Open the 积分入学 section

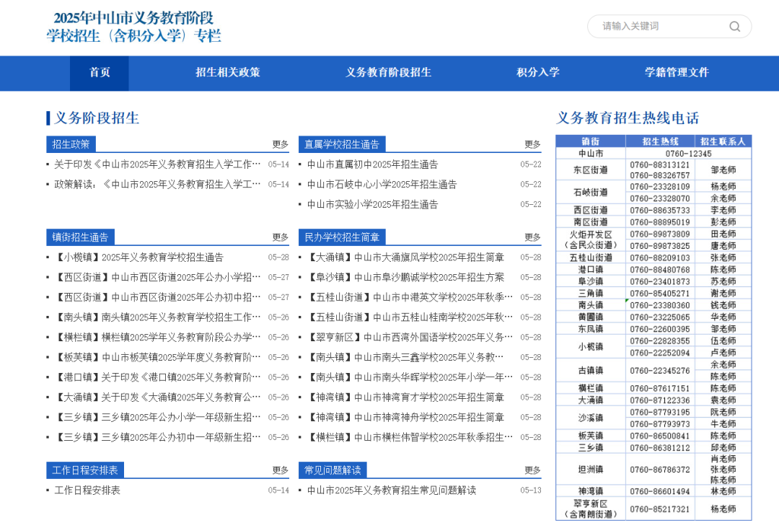[537, 73]
